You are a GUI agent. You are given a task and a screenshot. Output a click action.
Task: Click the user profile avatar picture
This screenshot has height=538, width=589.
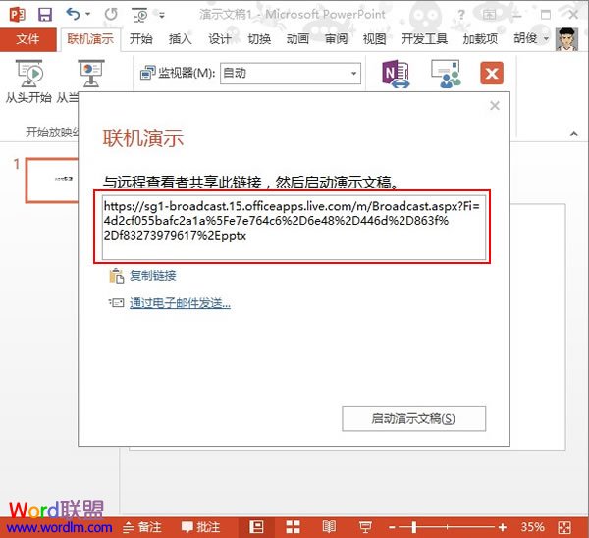566,39
